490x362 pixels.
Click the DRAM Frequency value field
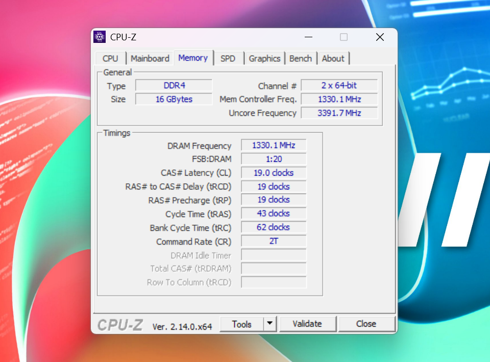tap(274, 146)
